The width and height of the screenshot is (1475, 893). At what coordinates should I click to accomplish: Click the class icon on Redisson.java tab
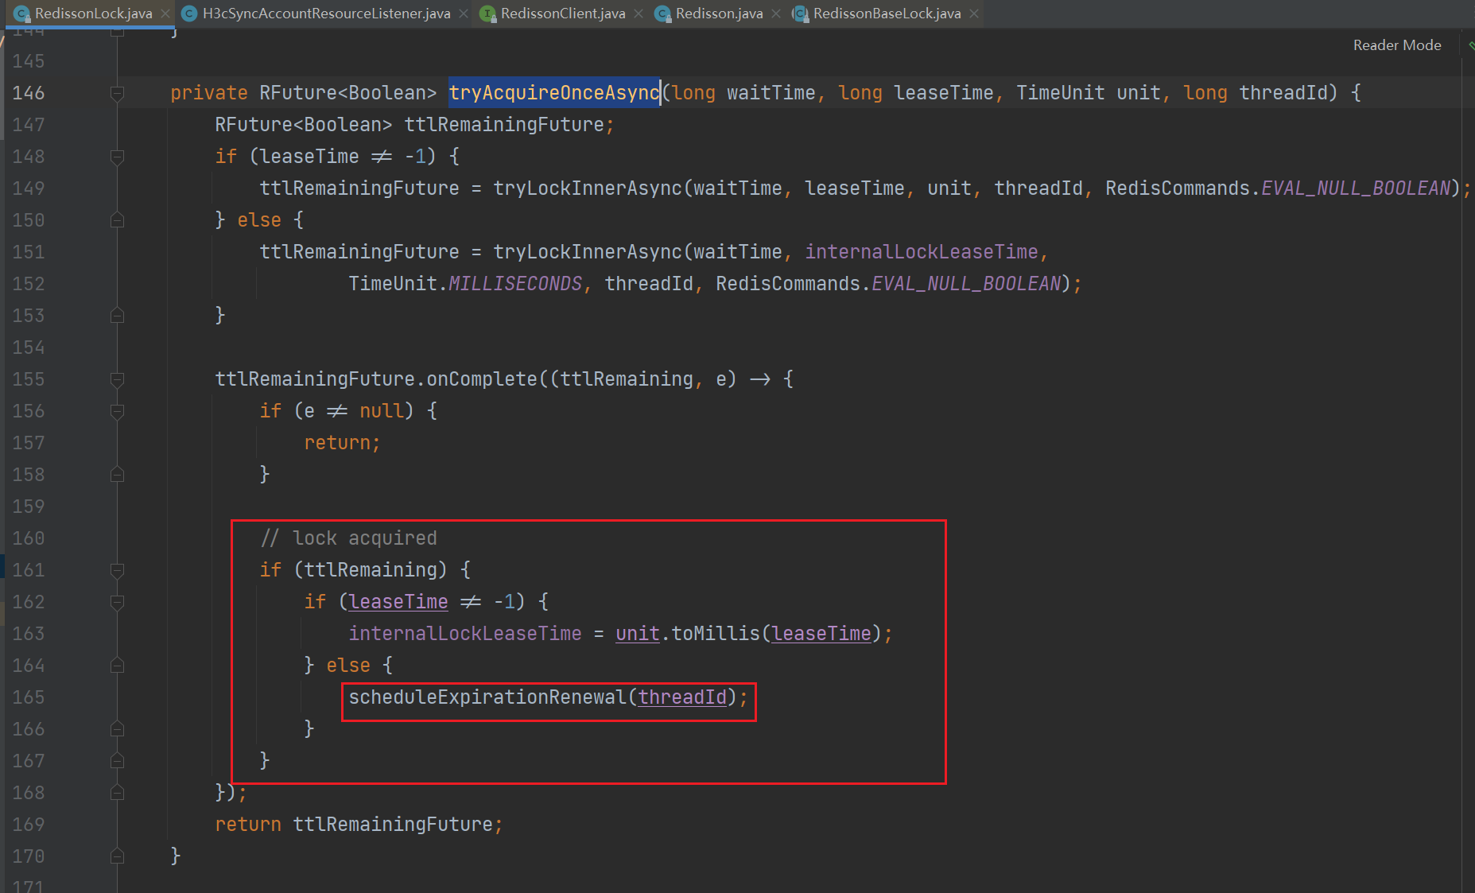pos(662,14)
